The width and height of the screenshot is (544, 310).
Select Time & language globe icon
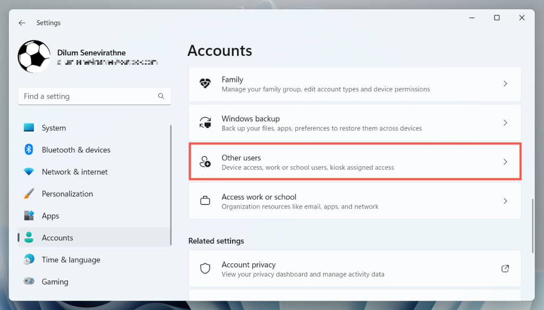[29, 260]
